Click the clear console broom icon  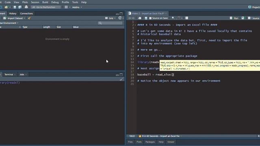point(121,79)
